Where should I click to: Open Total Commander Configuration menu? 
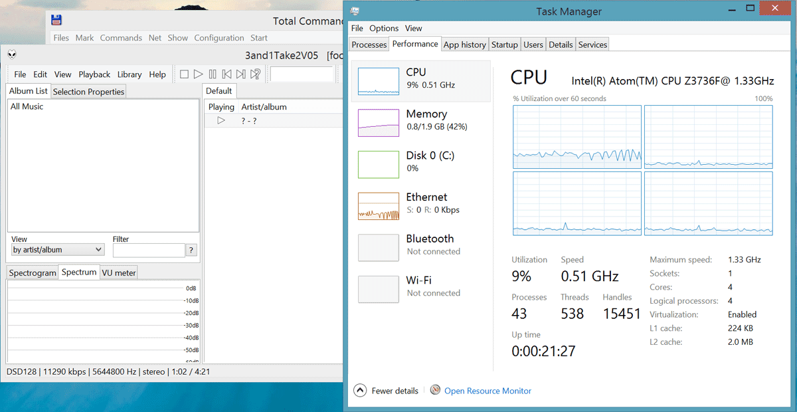[x=219, y=38]
